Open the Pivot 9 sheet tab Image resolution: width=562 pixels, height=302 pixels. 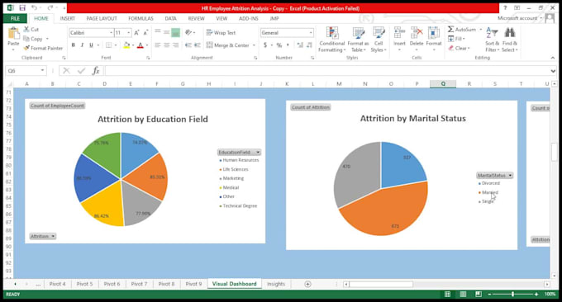(x=193, y=284)
